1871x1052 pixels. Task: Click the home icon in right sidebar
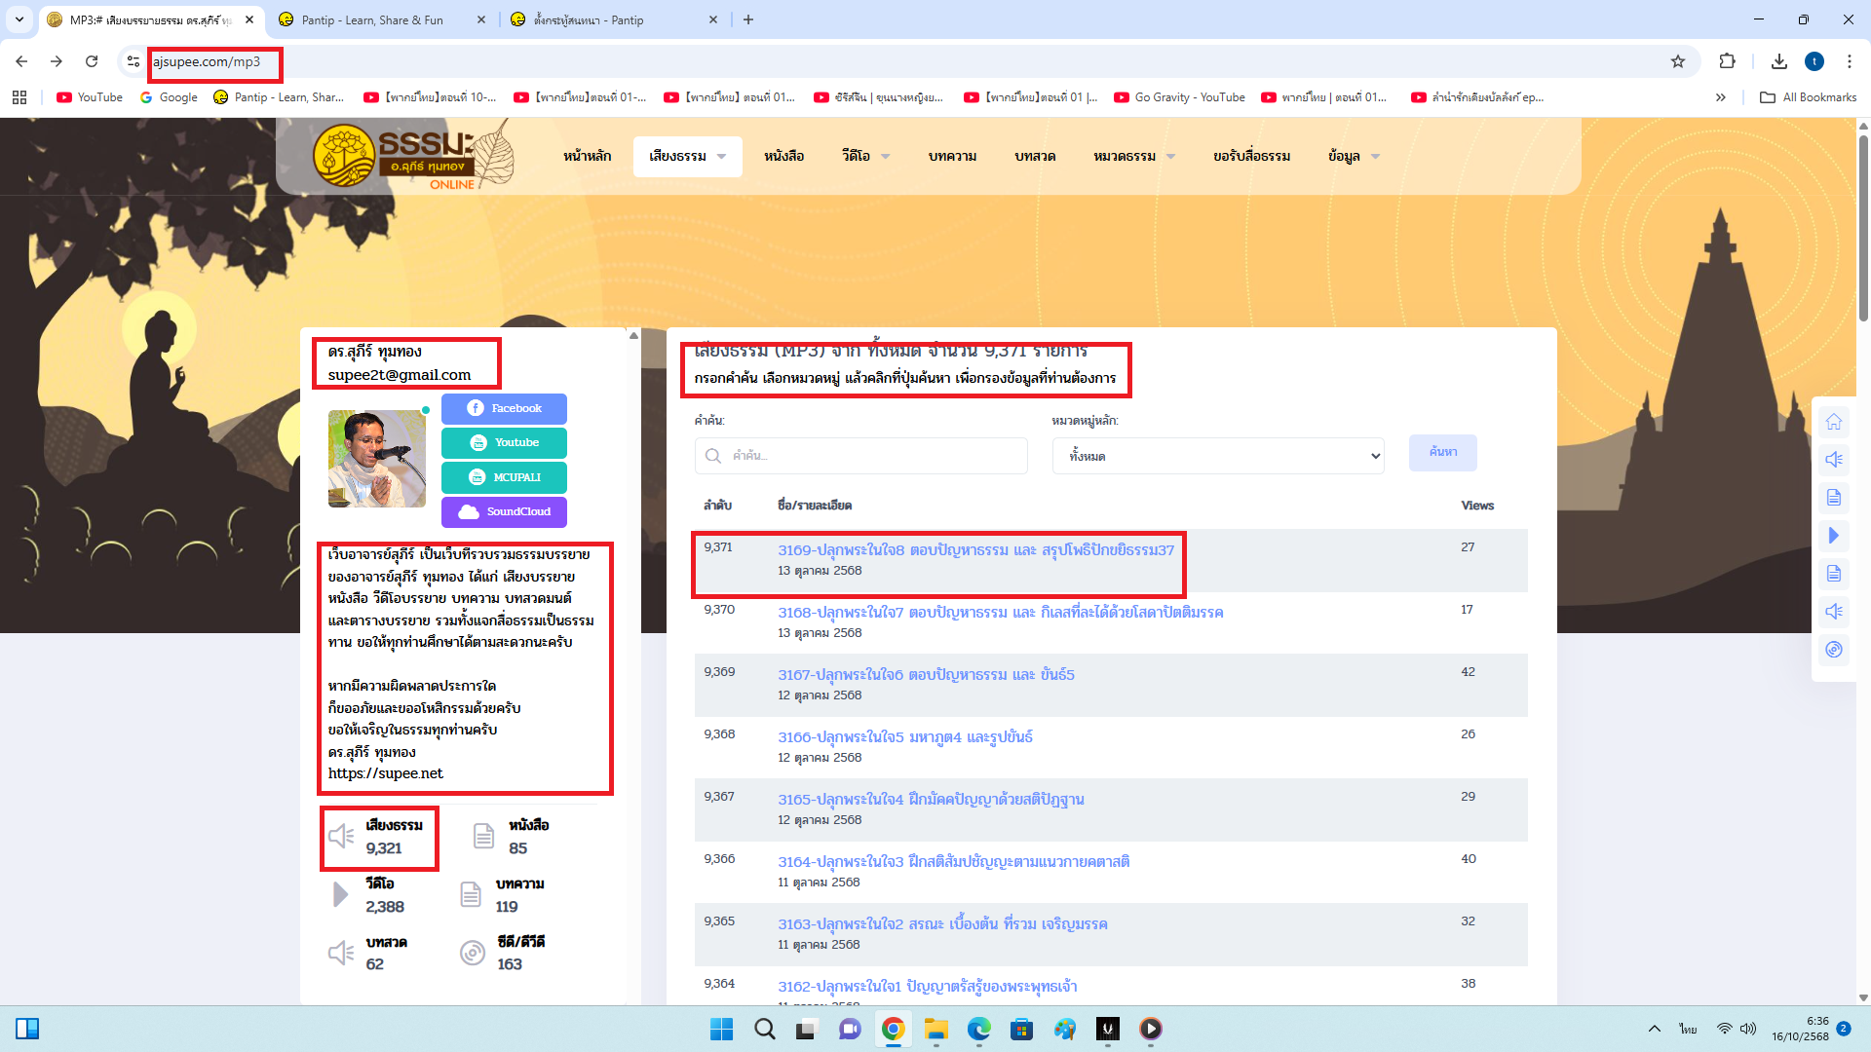click(1833, 422)
